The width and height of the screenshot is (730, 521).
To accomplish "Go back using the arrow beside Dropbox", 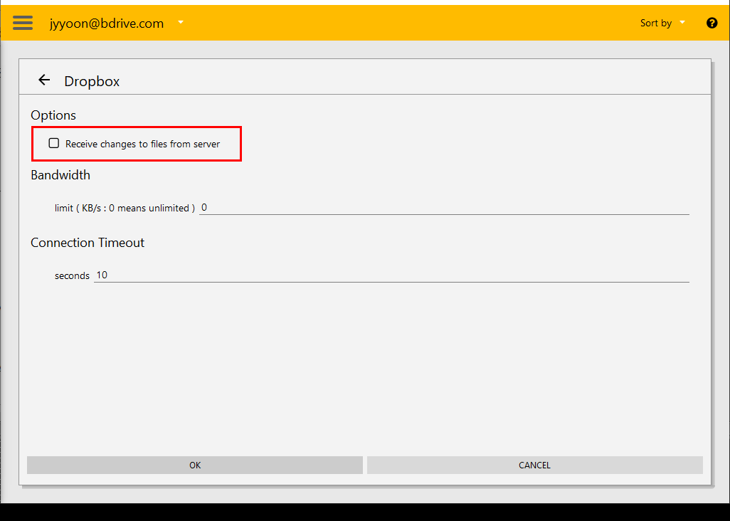I will [x=44, y=80].
